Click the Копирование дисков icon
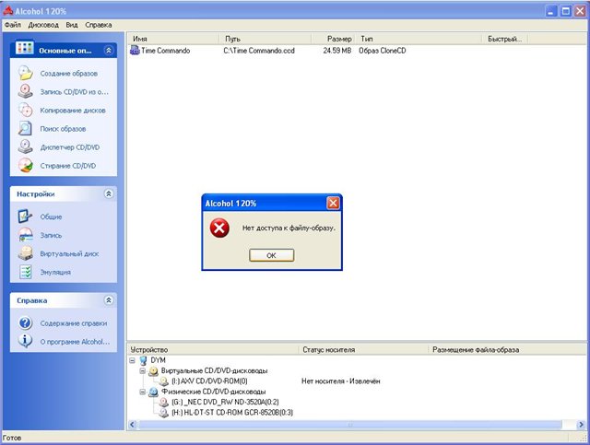This screenshot has width=590, height=445. coord(26,110)
